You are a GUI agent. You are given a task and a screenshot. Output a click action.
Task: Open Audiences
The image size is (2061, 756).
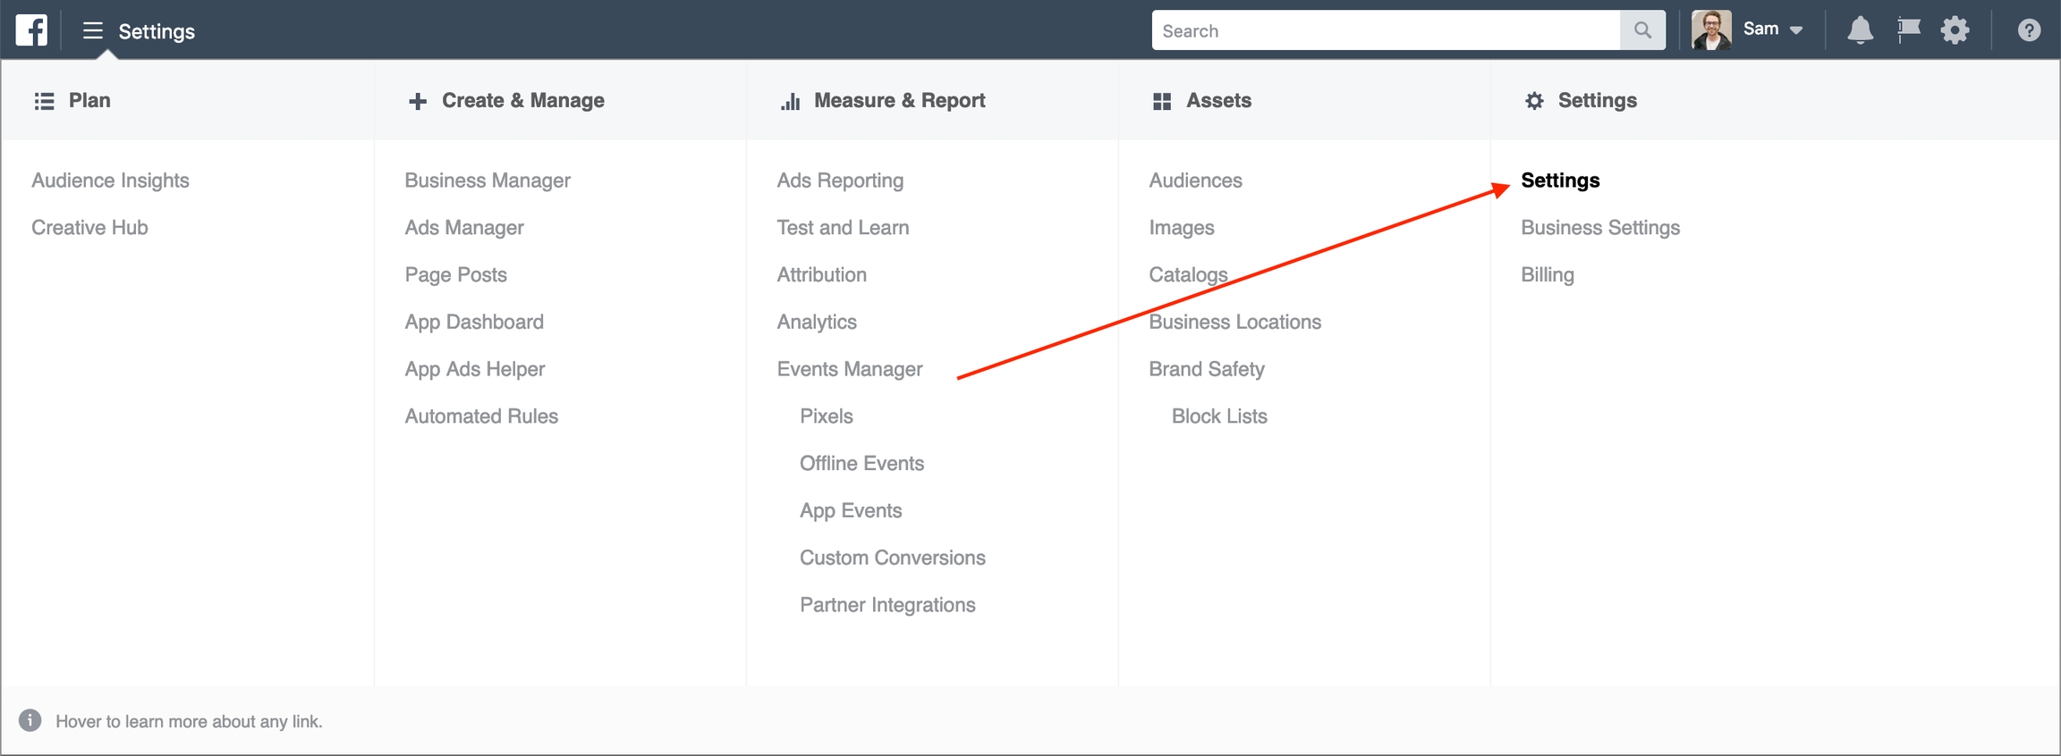coord(1195,181)
